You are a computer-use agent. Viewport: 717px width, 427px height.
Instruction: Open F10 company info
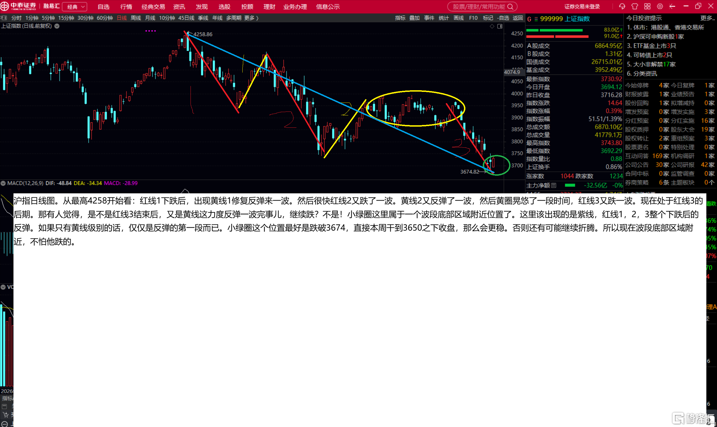click(x=473, y=18)
